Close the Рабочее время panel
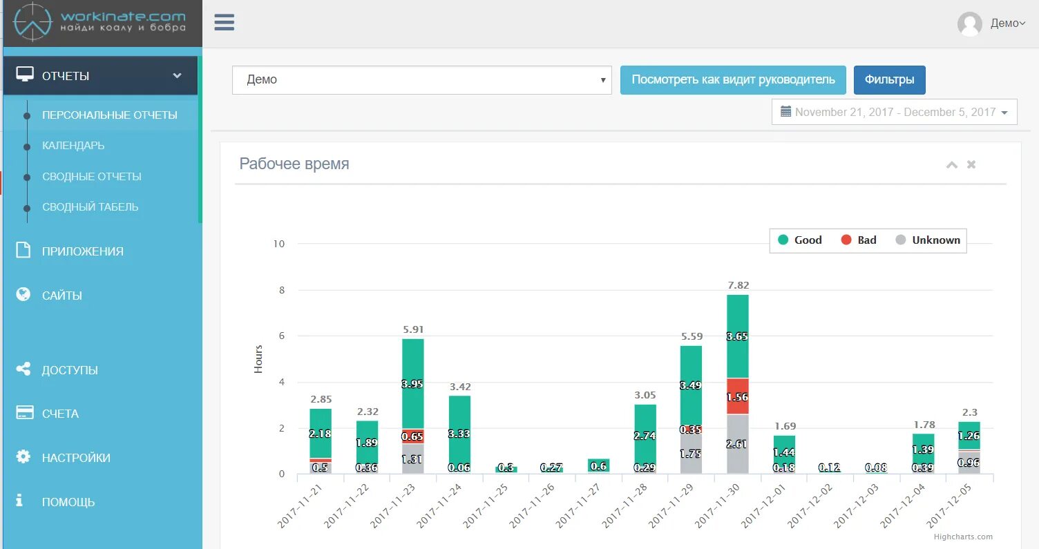 pos(971,164)
